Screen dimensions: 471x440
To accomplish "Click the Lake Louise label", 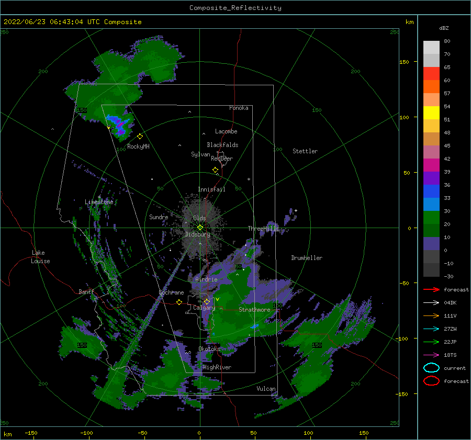I will (40, 257).
